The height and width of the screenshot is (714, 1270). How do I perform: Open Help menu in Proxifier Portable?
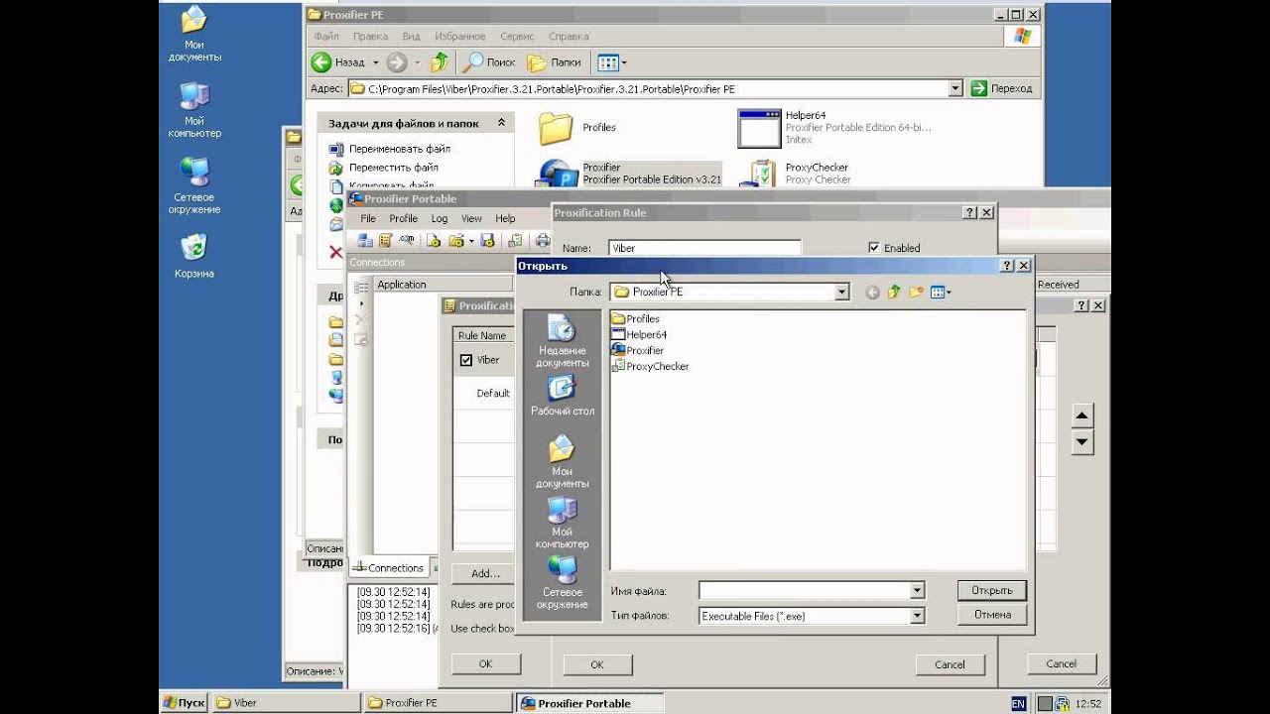point(505,218)
